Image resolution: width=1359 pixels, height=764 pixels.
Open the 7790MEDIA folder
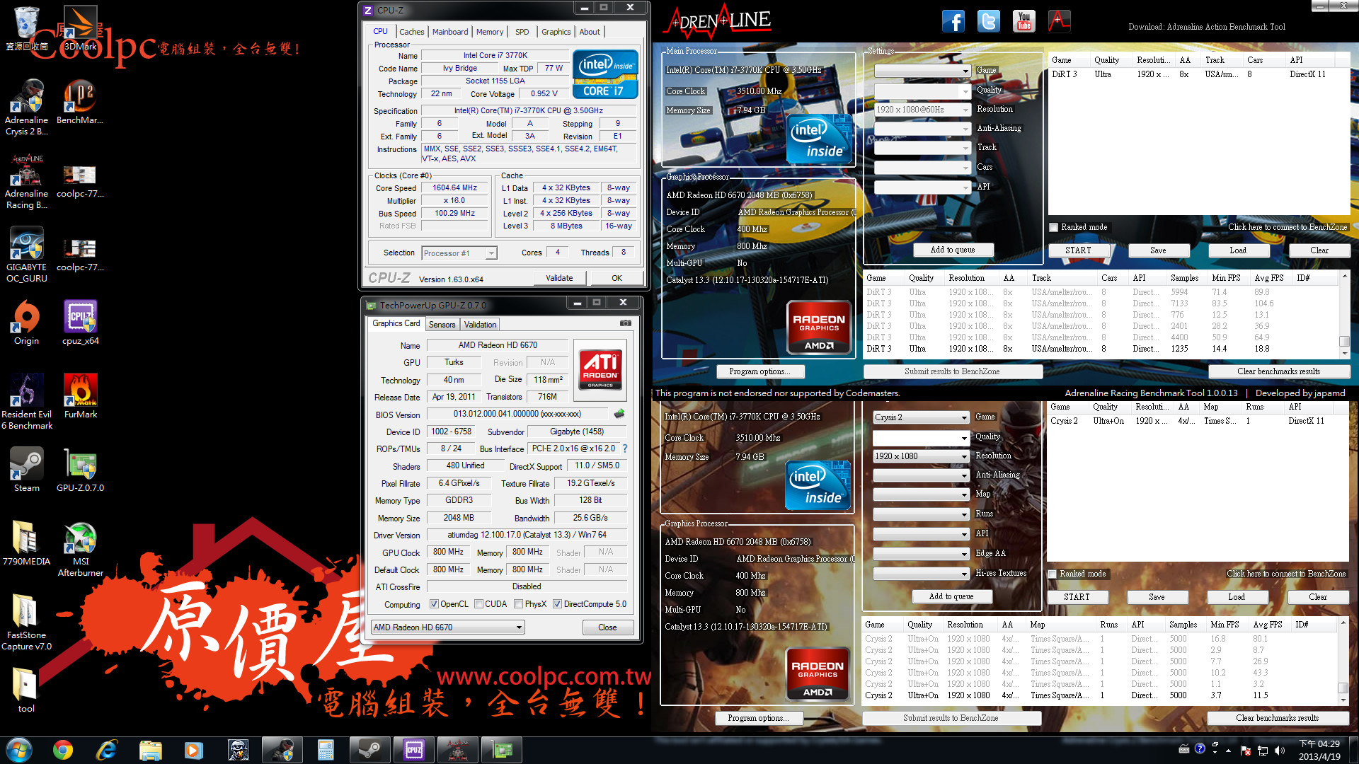point(26,543)
